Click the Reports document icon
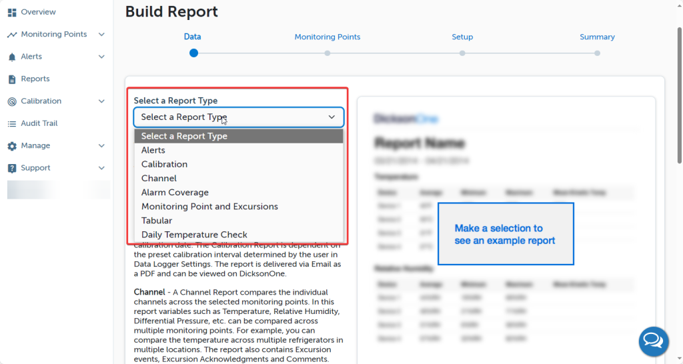The image size is (683, 364). pos(12,79)
